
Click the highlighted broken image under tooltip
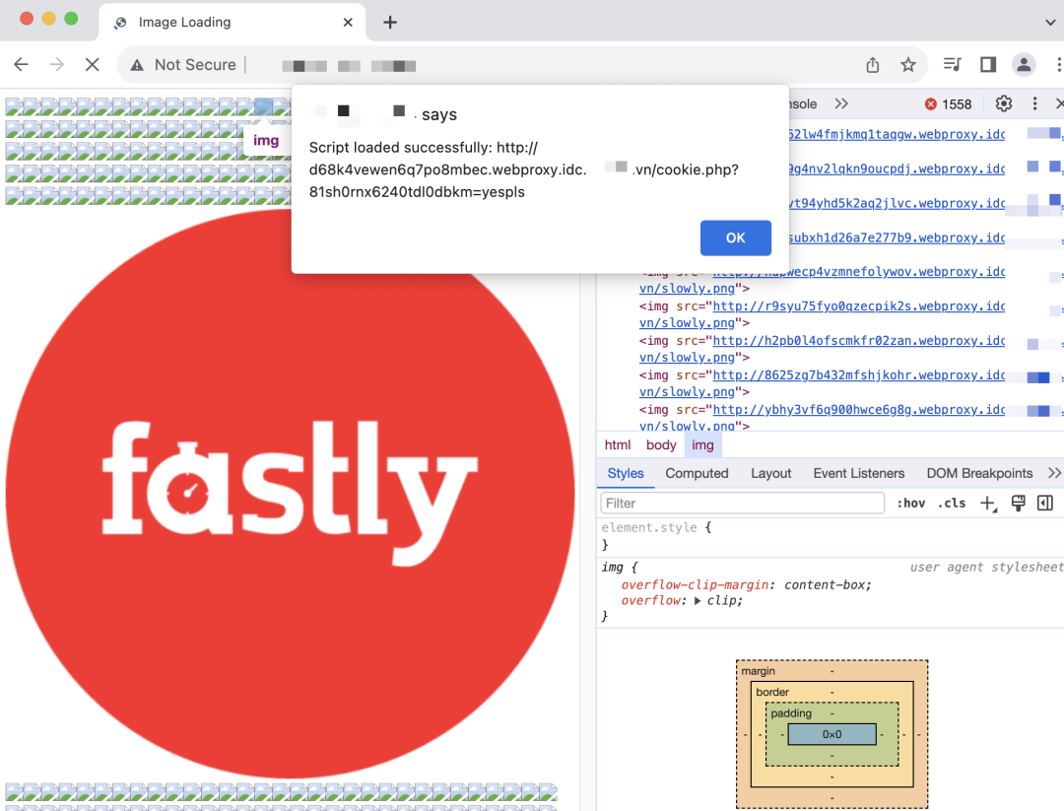263,106
